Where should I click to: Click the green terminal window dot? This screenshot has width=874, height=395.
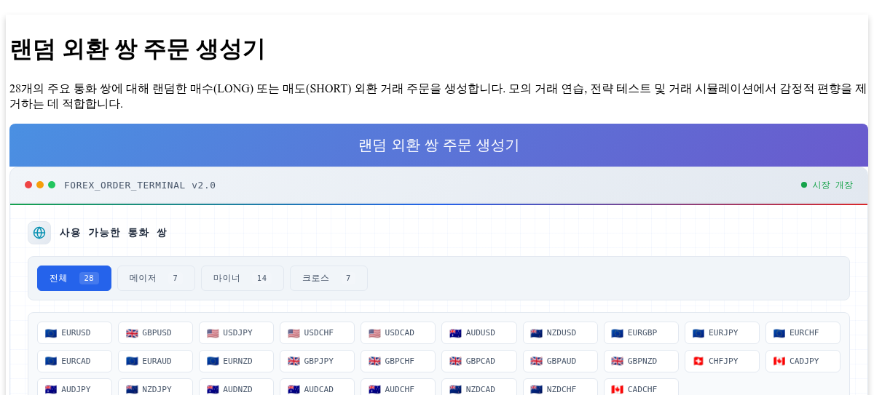(52, 185)
